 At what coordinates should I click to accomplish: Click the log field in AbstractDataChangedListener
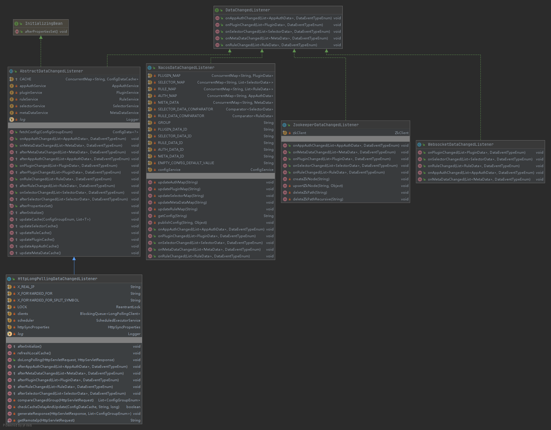(74, 119)
